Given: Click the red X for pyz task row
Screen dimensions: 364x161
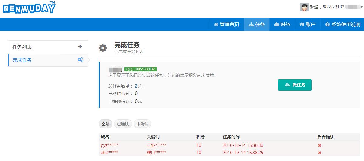Looking at the screenshot, I should [x=320, y=146].
